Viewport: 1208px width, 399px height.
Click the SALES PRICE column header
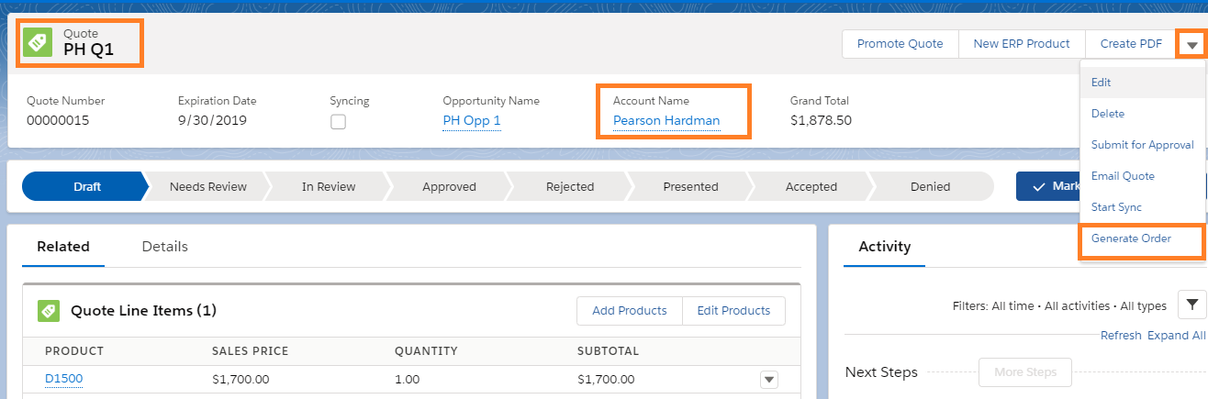tap(250, 351)
